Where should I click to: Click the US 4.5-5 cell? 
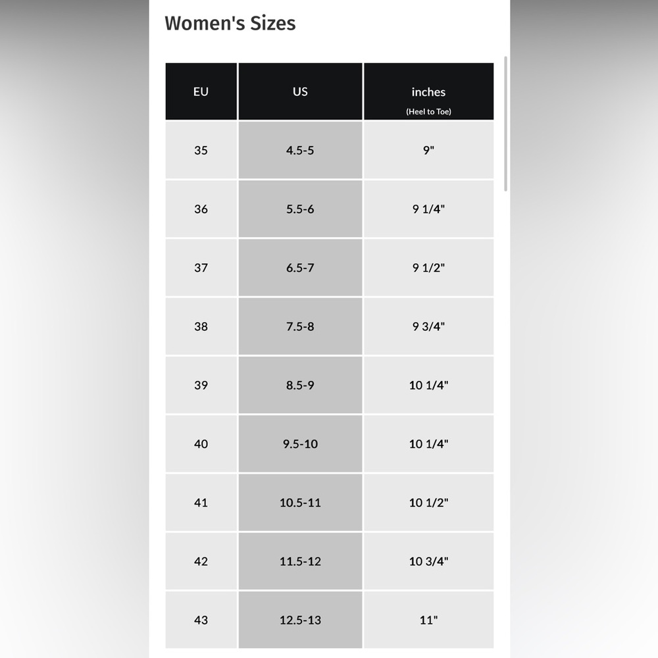click(301, 150)
